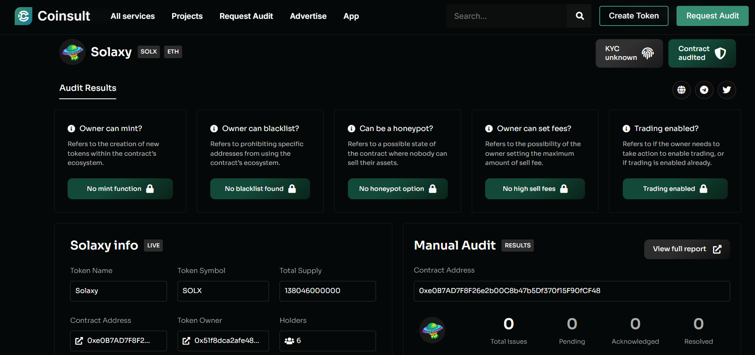
Task: Click the Contract audited shield icon
Action: click(x=720, y=53)
